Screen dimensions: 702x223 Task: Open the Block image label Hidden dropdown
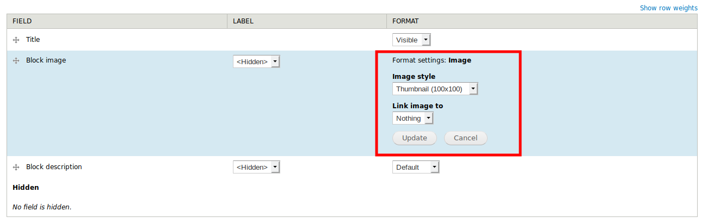[256, 61]
